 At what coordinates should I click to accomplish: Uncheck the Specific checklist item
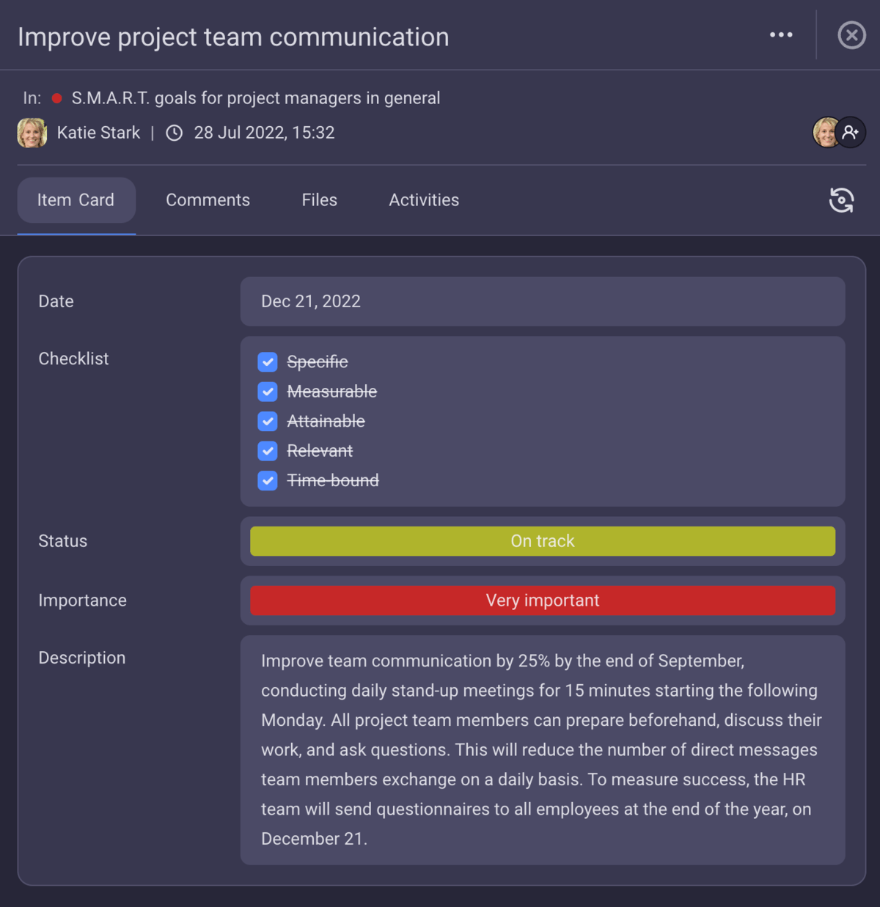pyautogui.click(x=268, y=361)
